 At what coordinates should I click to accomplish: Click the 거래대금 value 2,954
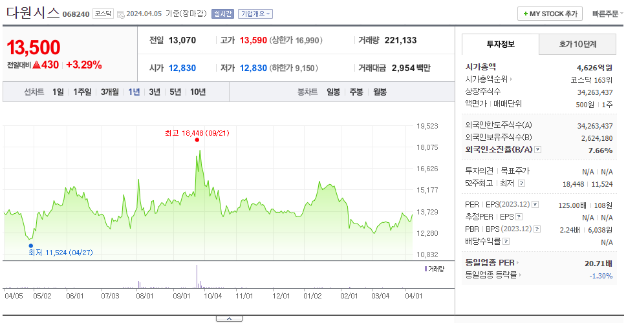pyautogui.click(x=404, y=68)
